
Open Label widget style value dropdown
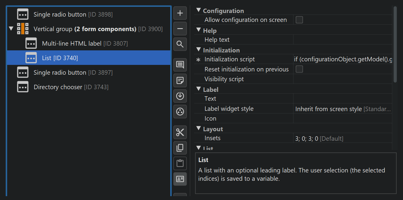tap(343, 109)
